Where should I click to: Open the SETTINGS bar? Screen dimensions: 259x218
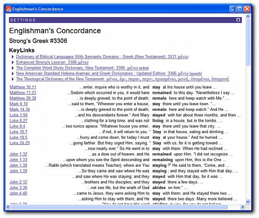[125, 20]
